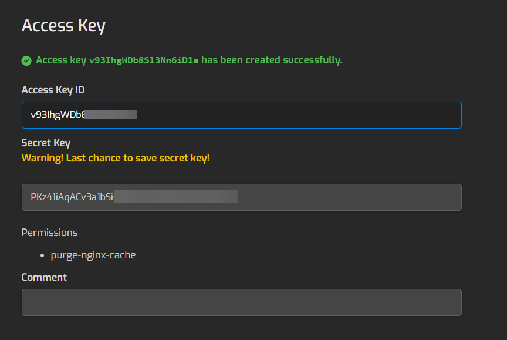Click the yellow word "Warning!"
Screen dimensions: 507x340
42,158
